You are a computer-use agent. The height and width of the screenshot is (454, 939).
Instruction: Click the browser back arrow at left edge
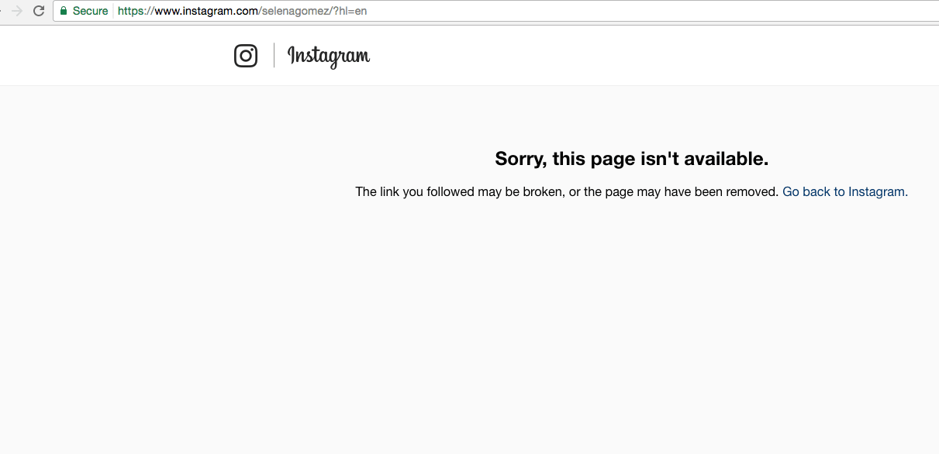click(x=2, y=11)
